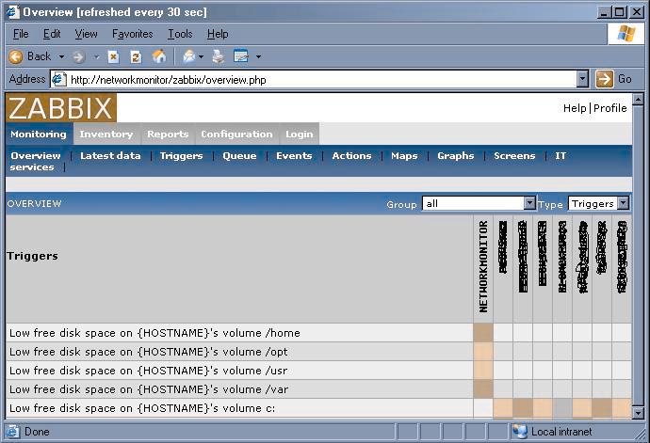
Task: Refresh the page using Refresh icon
Action: point(136,56)
